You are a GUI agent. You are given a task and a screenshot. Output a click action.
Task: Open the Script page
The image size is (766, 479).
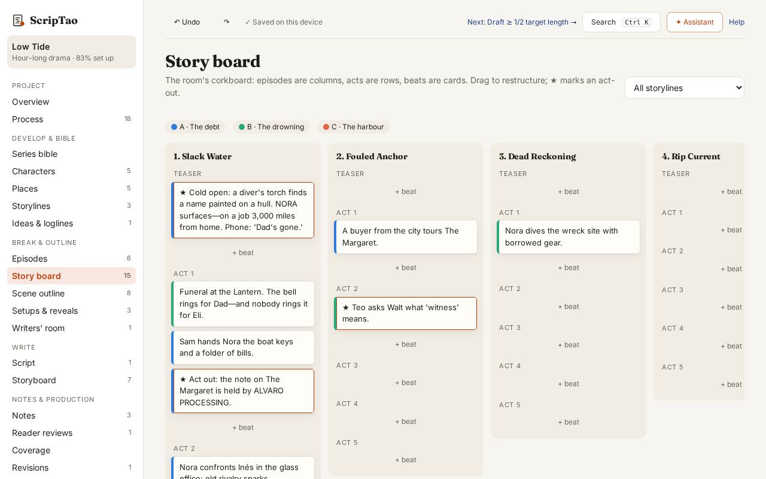coord(71,363)
